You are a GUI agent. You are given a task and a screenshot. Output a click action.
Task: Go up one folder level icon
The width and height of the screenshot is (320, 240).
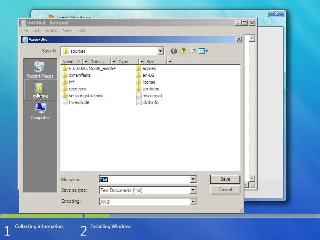183,51
